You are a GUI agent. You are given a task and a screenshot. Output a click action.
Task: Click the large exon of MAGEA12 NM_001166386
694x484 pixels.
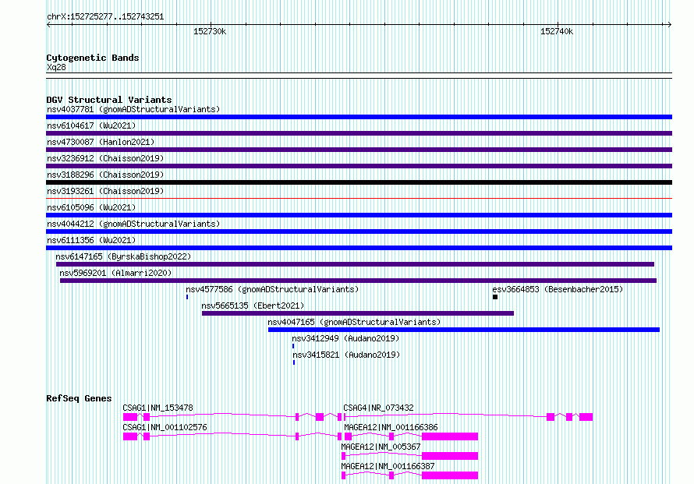pyautogui.click(x=450, y=436)
